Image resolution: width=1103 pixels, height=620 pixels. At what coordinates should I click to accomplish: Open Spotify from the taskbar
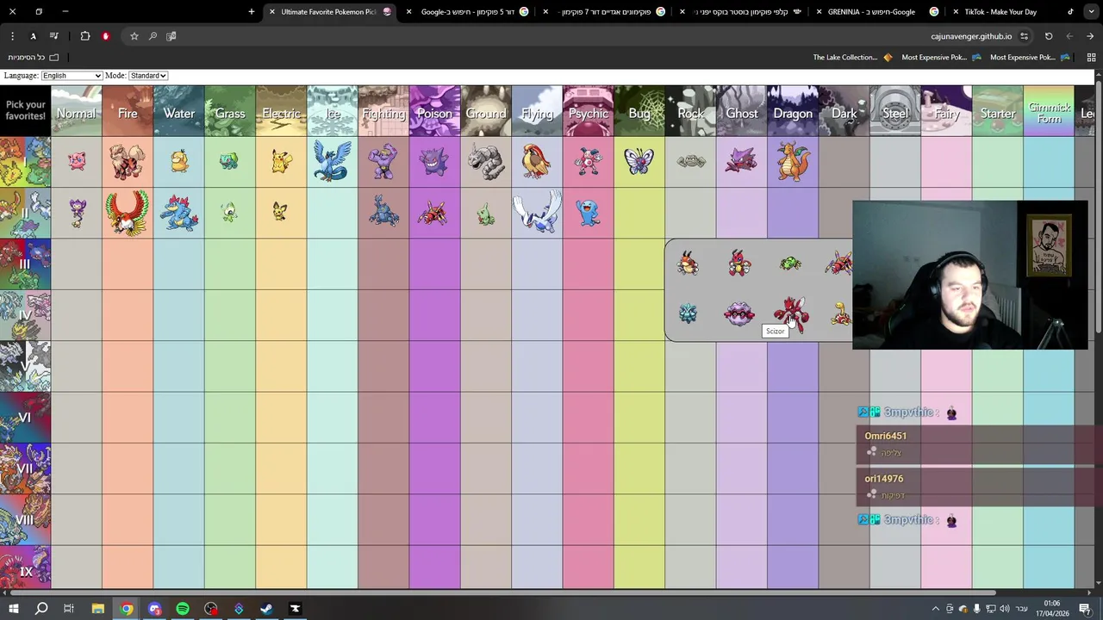tap(183, 609)
